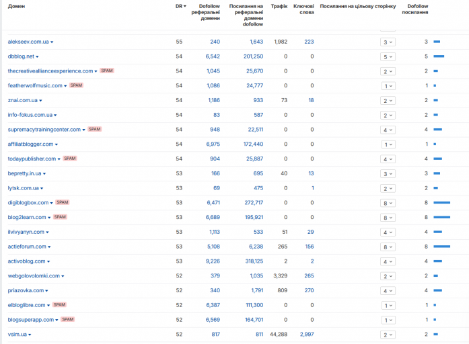
Task: Open target links dropdown for alekseev.com.ua
Action: pos(388,42)
